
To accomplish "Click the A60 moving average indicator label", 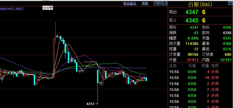I will [12, 9].
